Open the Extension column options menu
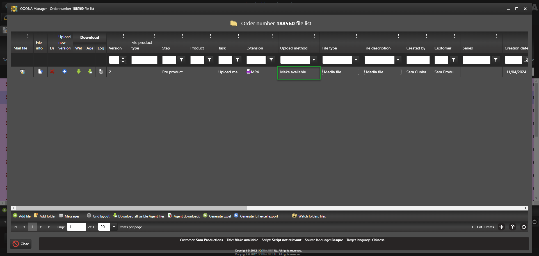The image size is (539, 256). 272,36
